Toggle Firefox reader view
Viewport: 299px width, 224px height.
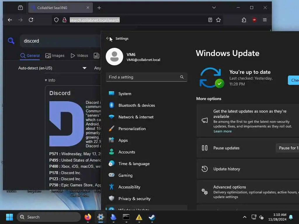pyautogui.click(x=210, y=20)
